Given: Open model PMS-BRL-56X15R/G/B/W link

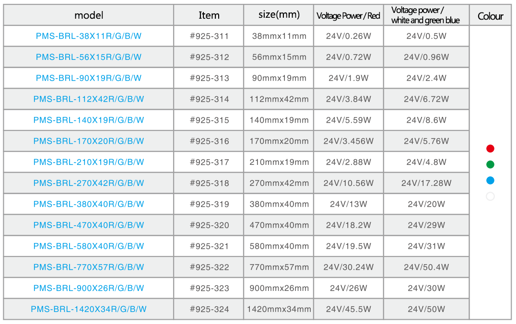Looking at the screenshot, I should (89, 57).
